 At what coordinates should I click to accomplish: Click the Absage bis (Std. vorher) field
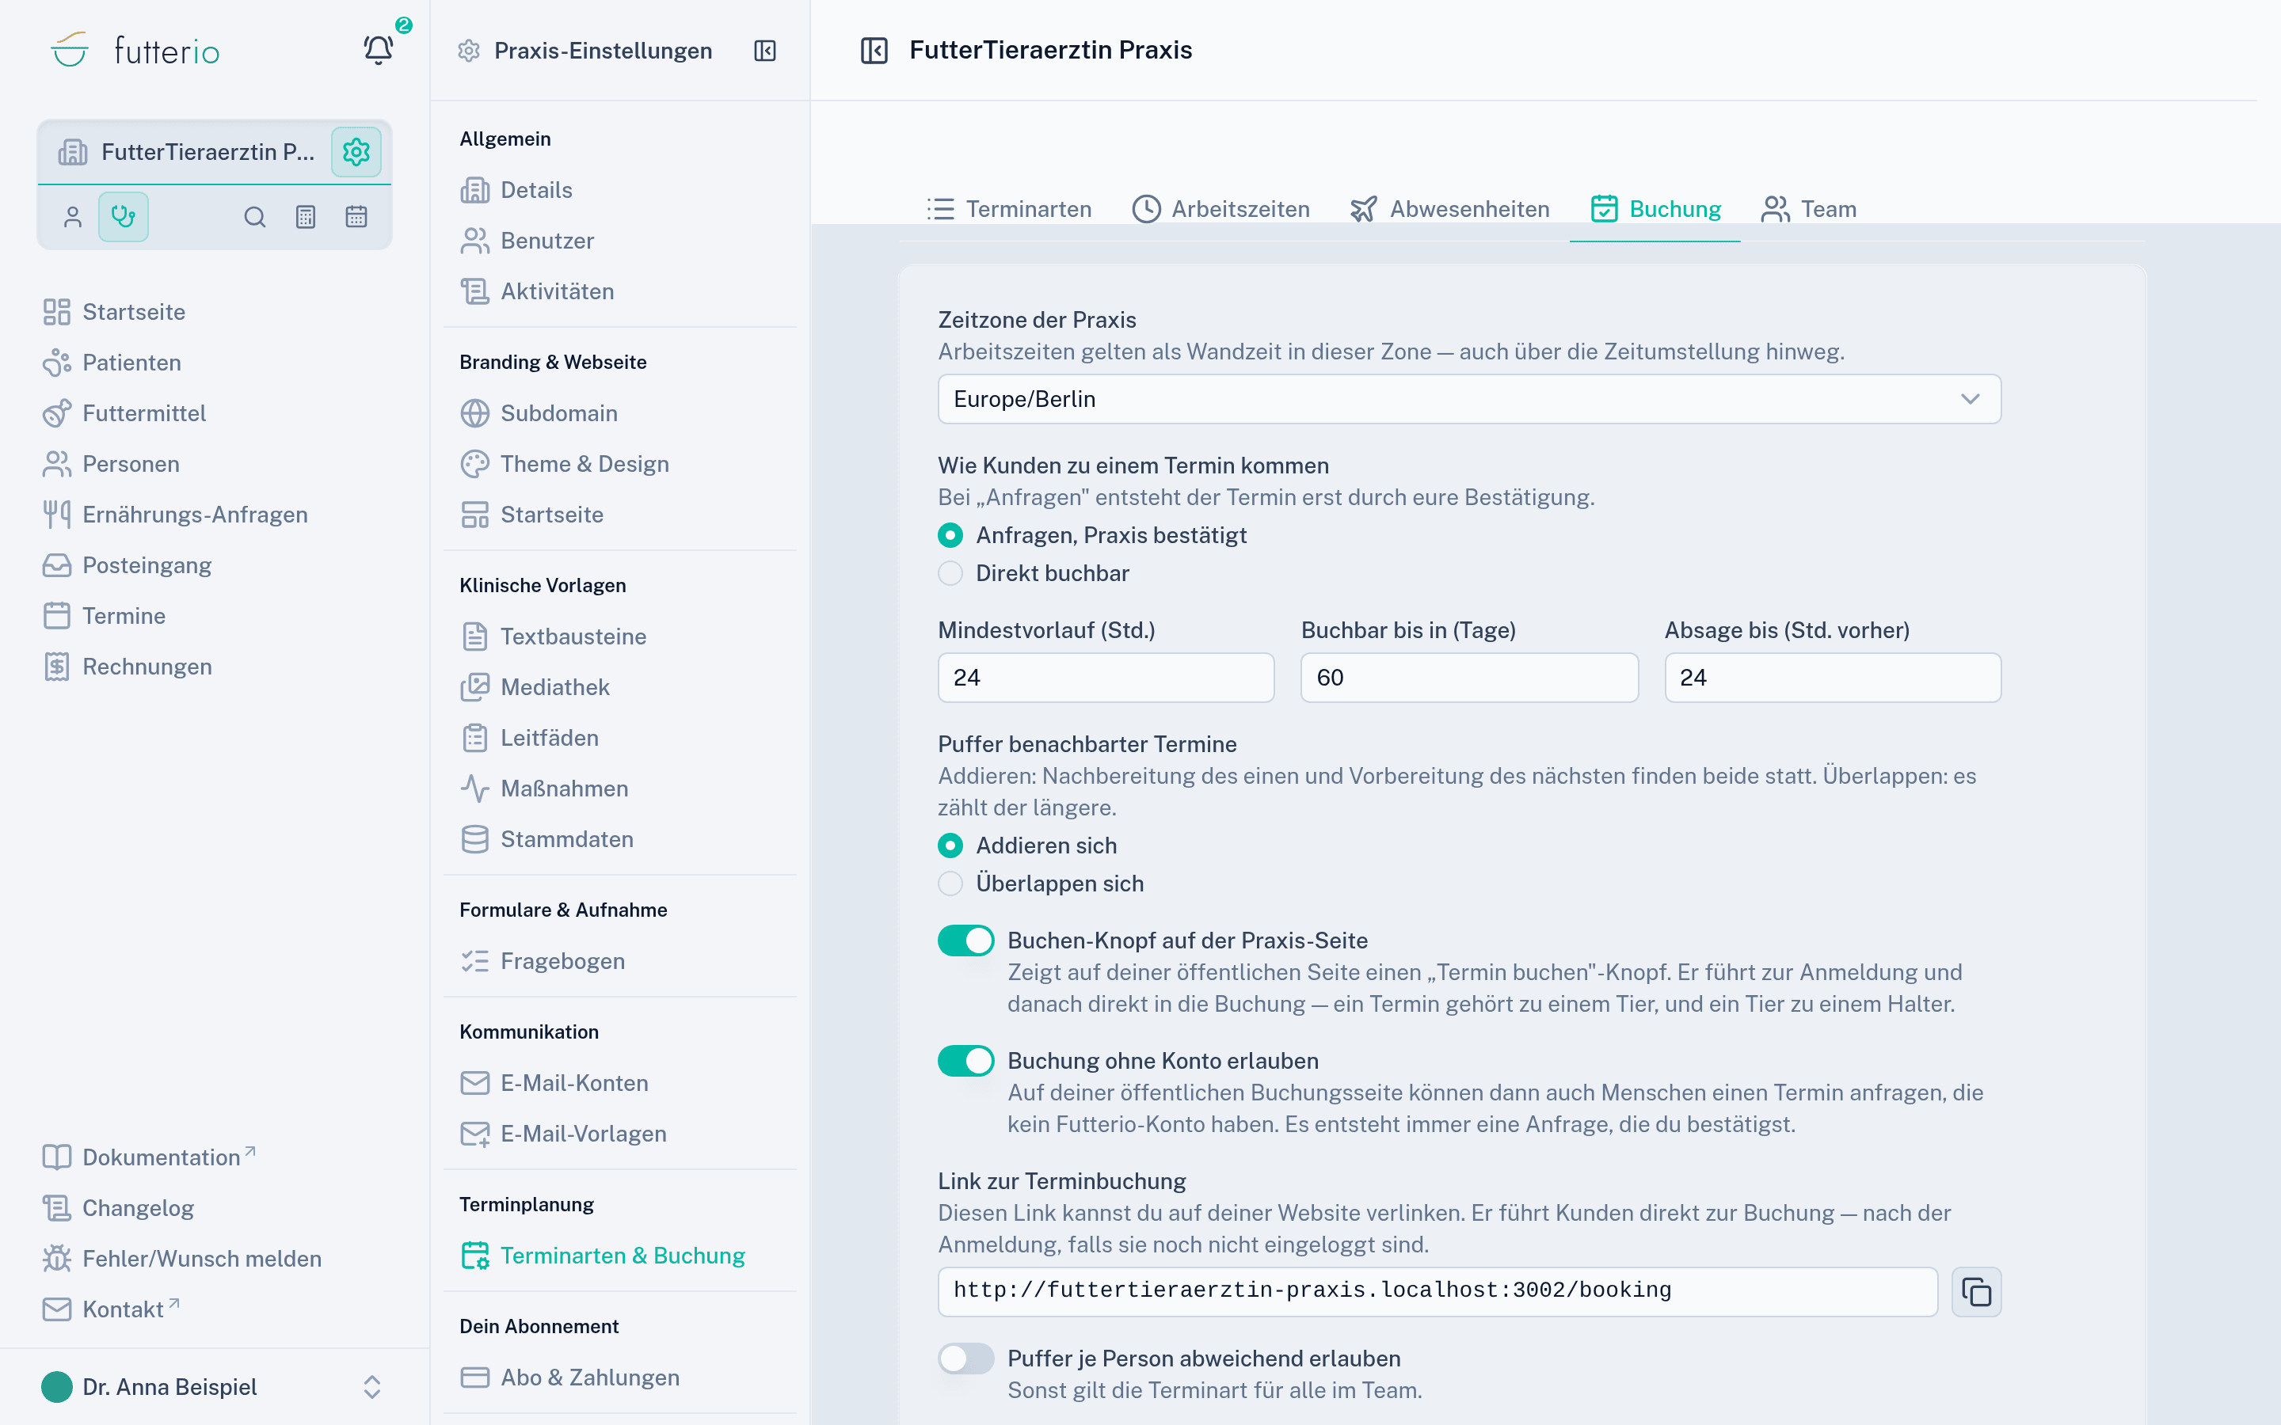pyautogui.click(x=1833, y=678)
